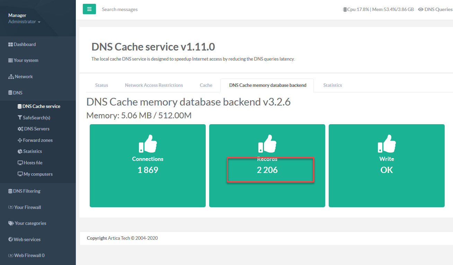
Task: Open the Administrator dropdown
Action: pyautogui.click(x=24, y=22)
